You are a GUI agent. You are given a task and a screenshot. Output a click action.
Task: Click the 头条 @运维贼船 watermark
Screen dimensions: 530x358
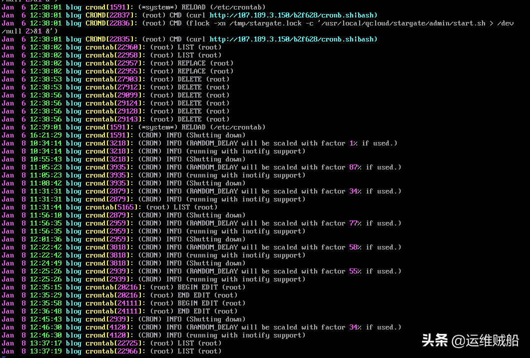(470, 341)
